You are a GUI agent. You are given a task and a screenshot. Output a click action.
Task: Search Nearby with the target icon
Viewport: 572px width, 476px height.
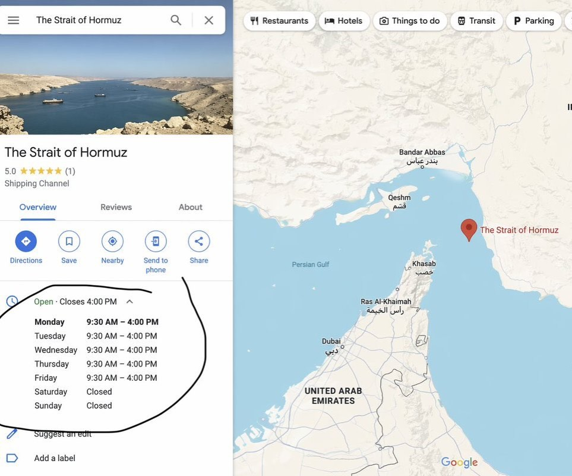(x=112, y=241)
